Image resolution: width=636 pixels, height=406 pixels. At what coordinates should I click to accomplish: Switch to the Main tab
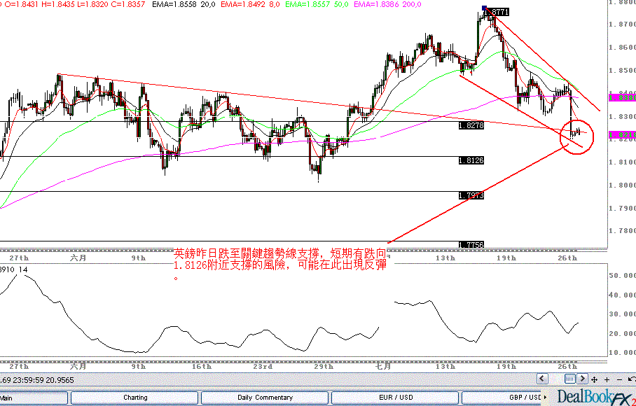[x=33, y=398]
